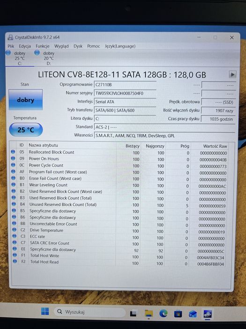Click status icon for Wear Leveling Count
This screenshot has height=329, width=246.
[14, 184]
